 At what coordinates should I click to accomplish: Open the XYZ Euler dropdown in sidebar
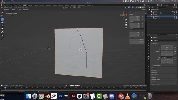click(137, 29)
